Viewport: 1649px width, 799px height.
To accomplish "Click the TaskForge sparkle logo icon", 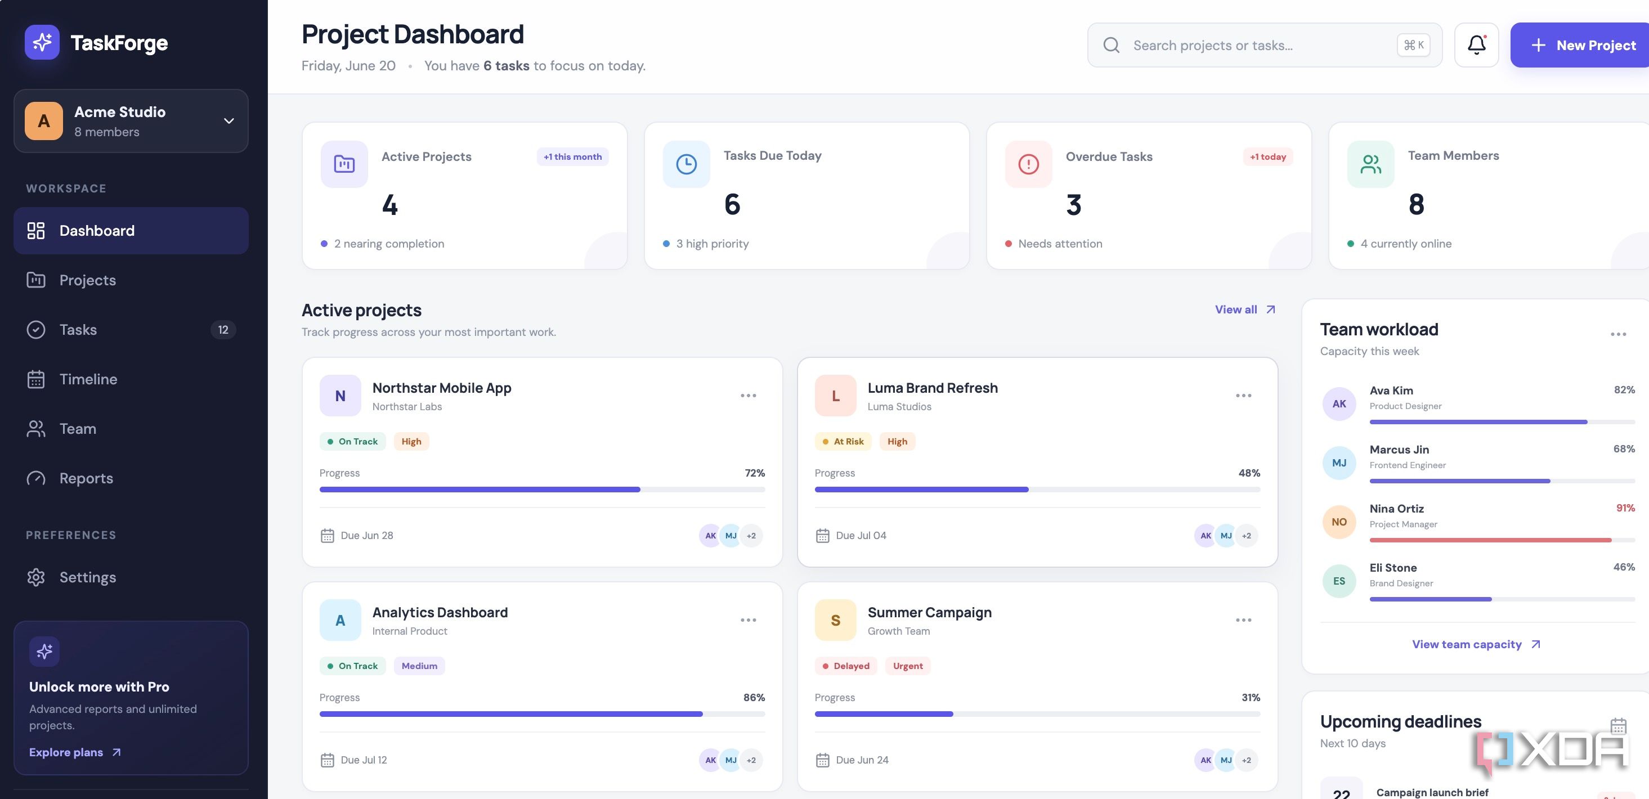I will [x=42, y=42].
